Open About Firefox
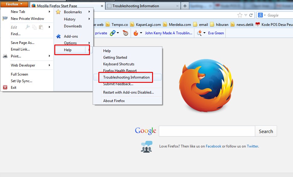Image resolution: width=293 pixels, height=177 pixels. [114, 101]
